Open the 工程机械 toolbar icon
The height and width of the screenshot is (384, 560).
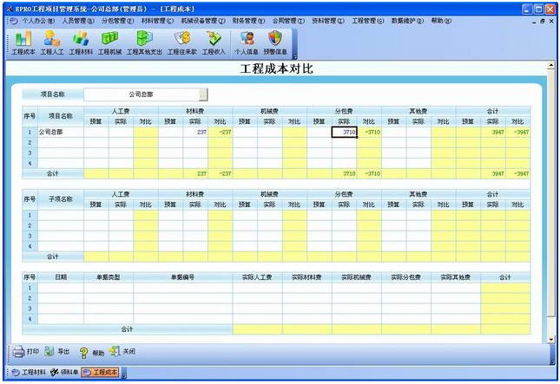pyautogui.click(x=109, y=42)
